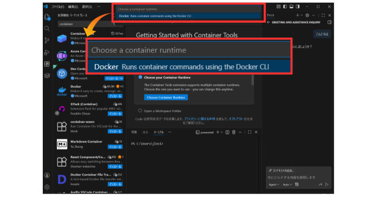Close the terminal panel
Image resolution: width=378 pixels, height=197 pixels.
click(x=256, y=132)
